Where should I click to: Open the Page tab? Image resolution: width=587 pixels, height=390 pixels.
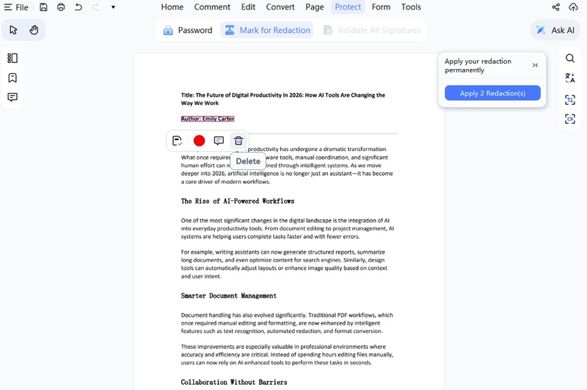(x=315, y=7)
